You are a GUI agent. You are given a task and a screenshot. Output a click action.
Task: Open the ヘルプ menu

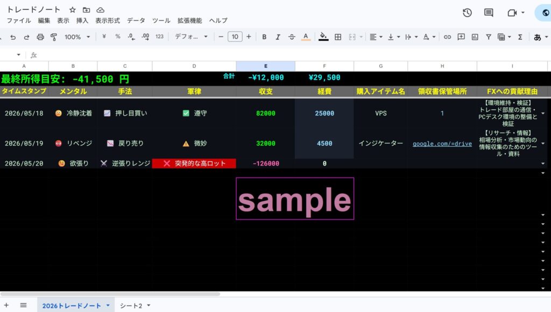tap(218, 20)
